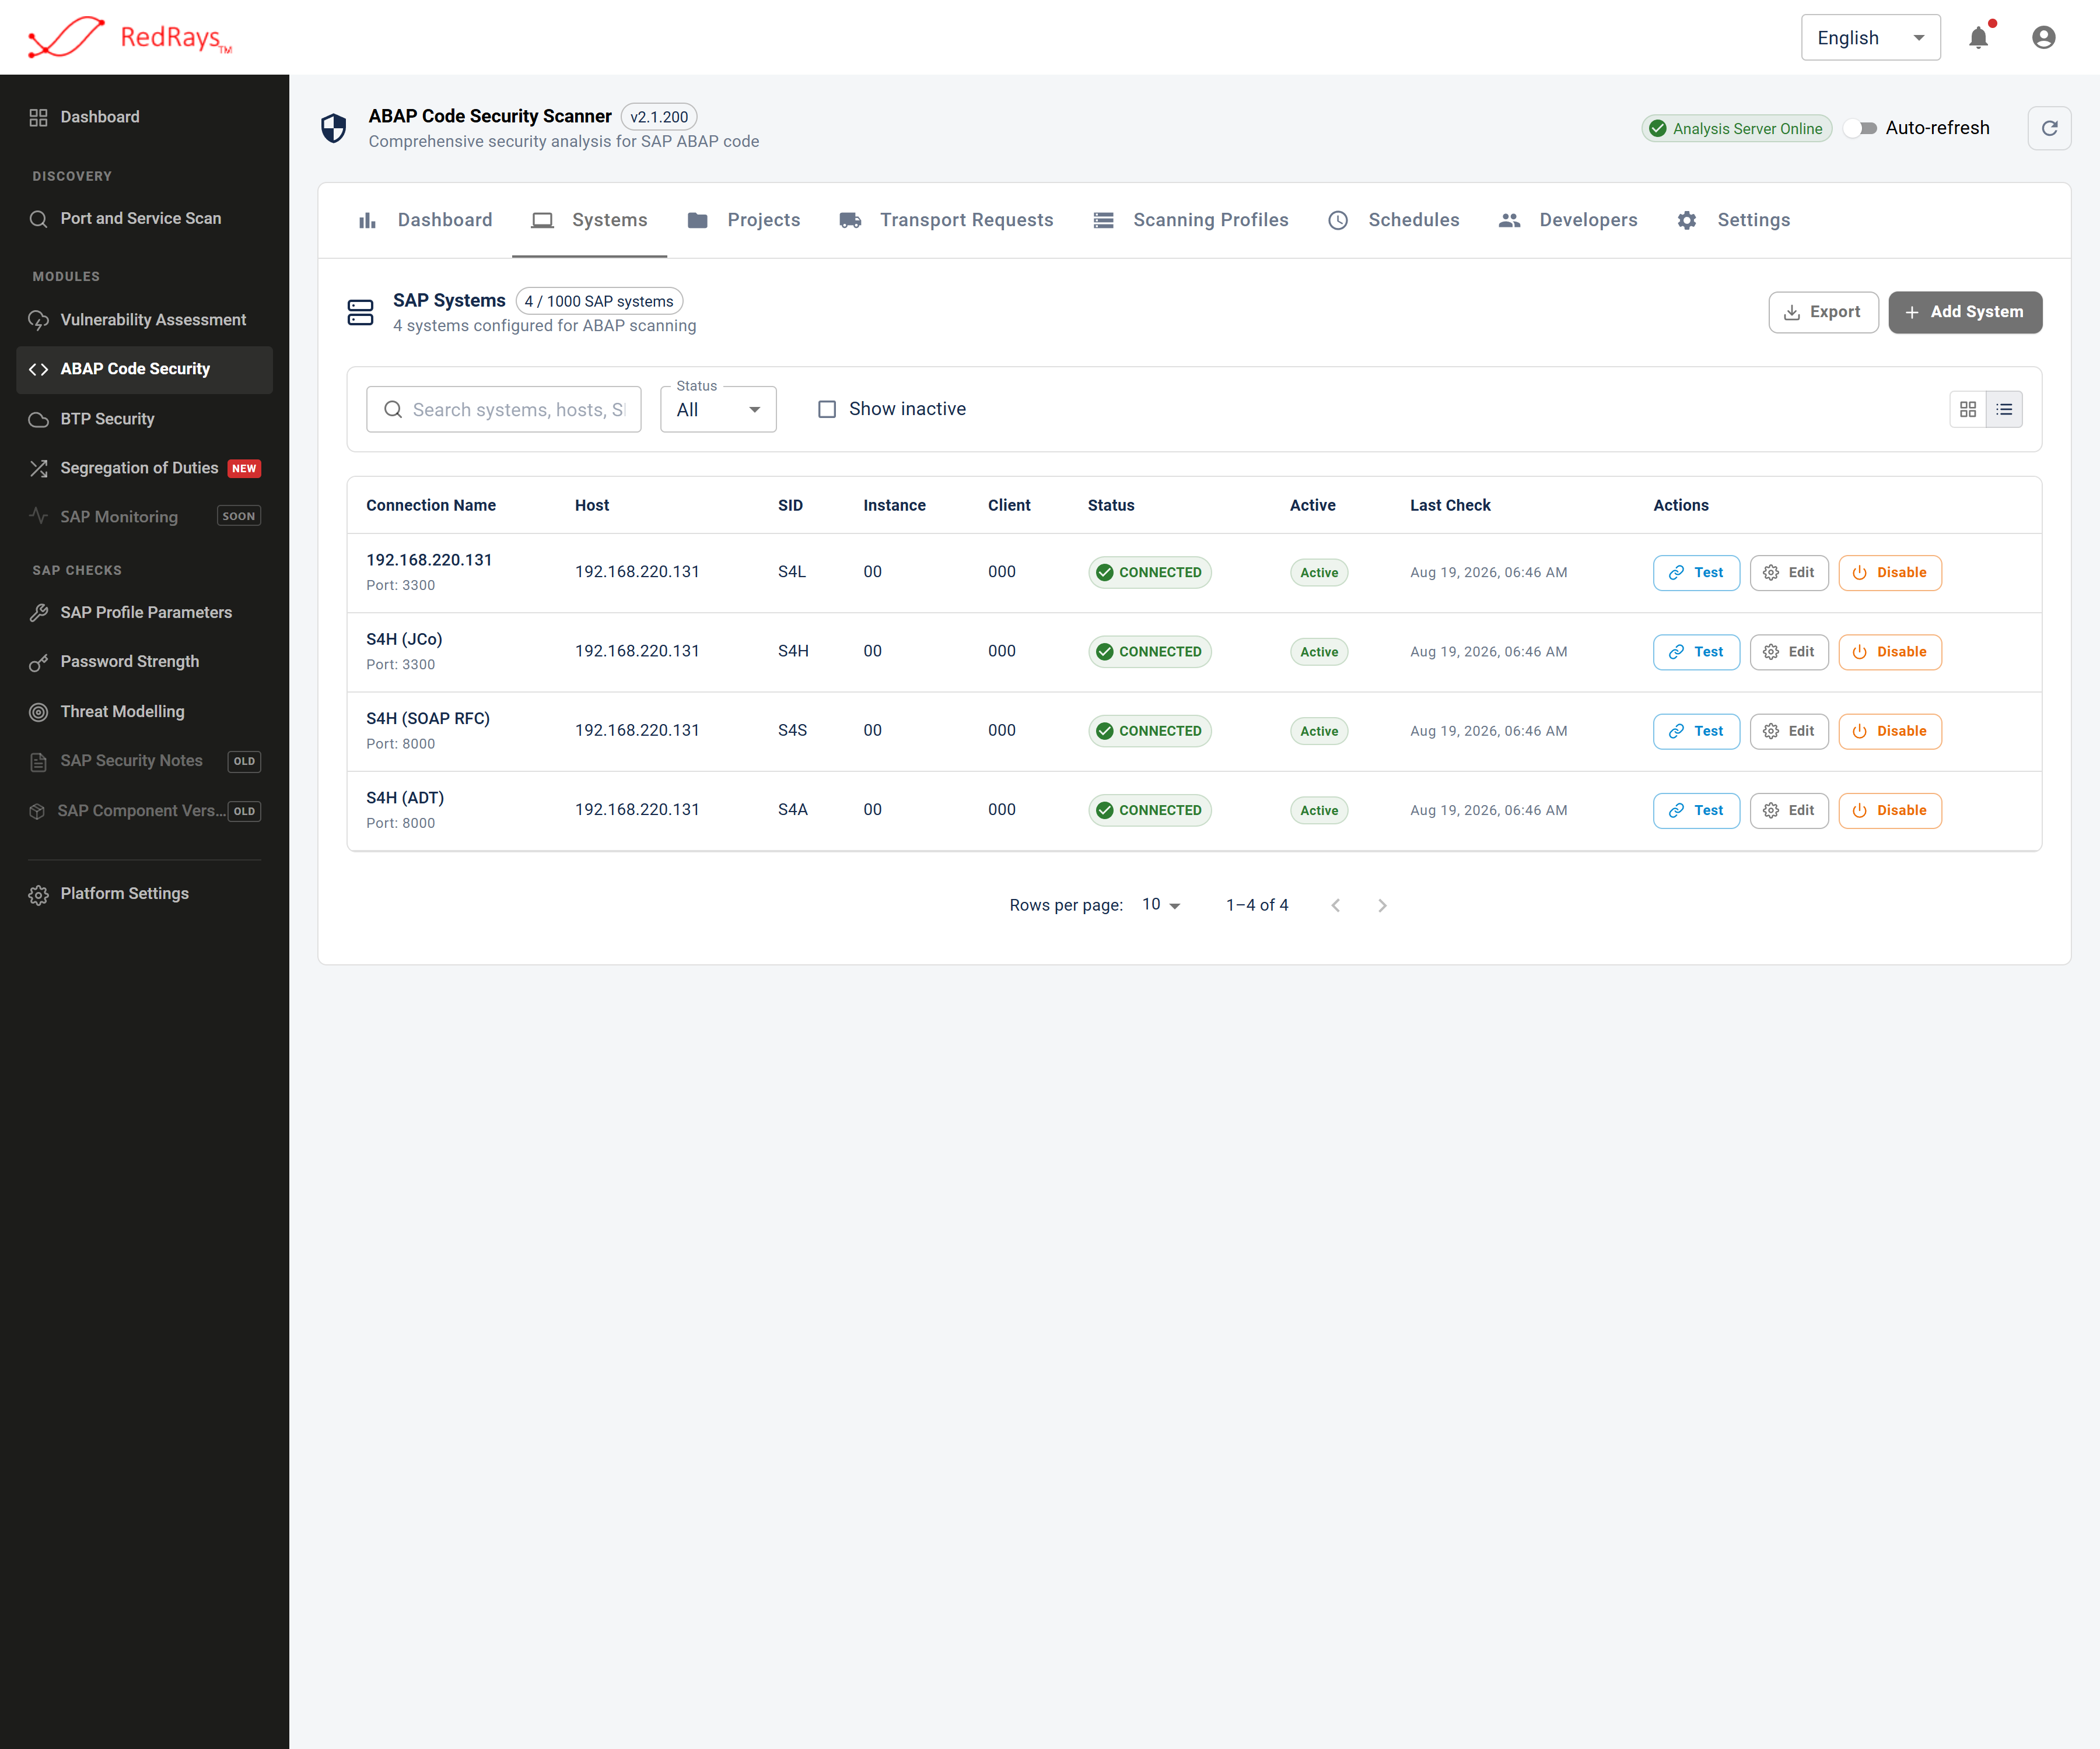Toggle the Auto-refresh switch
Viewport: 2100px width, 1749px height.
[1861, 128]
